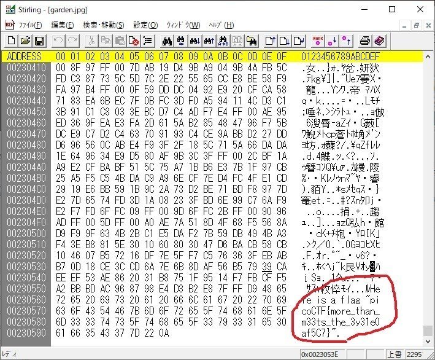Click the find-and-replace binoculars icon
435x360 pixels.
click(181, 41)
